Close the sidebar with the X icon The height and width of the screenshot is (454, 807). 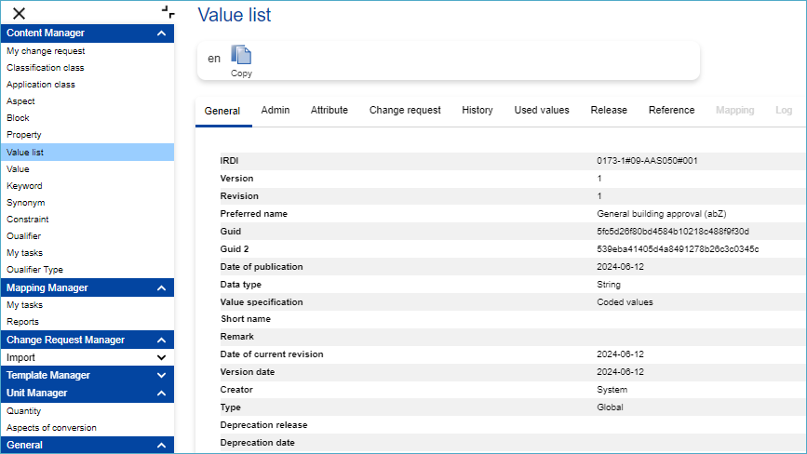point(19,12)
